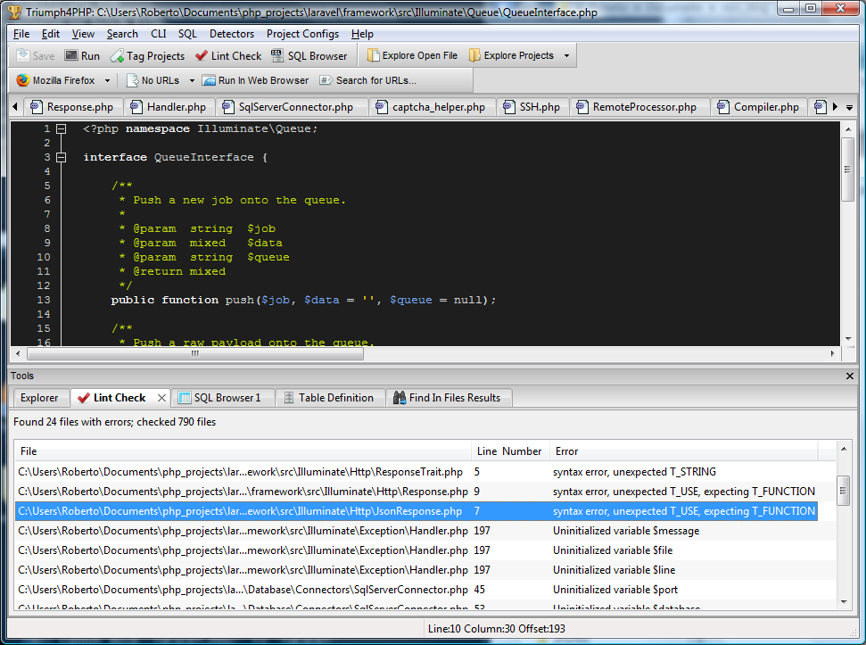This screenshot has height=645, width=866.
Task: Click Search for URLs icon
Action: 326,80
